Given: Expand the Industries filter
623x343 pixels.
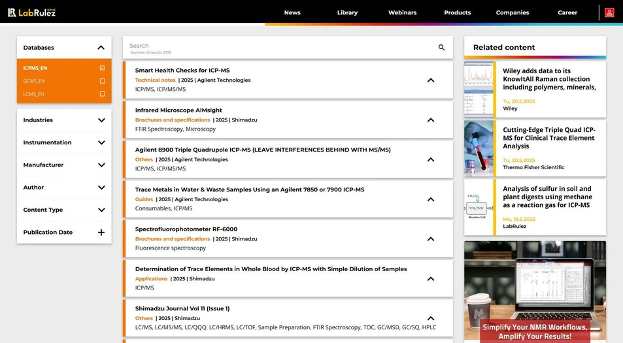Looking at the screenshot, I should point(101,120).
